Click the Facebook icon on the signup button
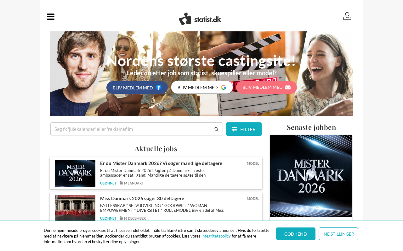This screenshot has width=403, height=251. 159,88
